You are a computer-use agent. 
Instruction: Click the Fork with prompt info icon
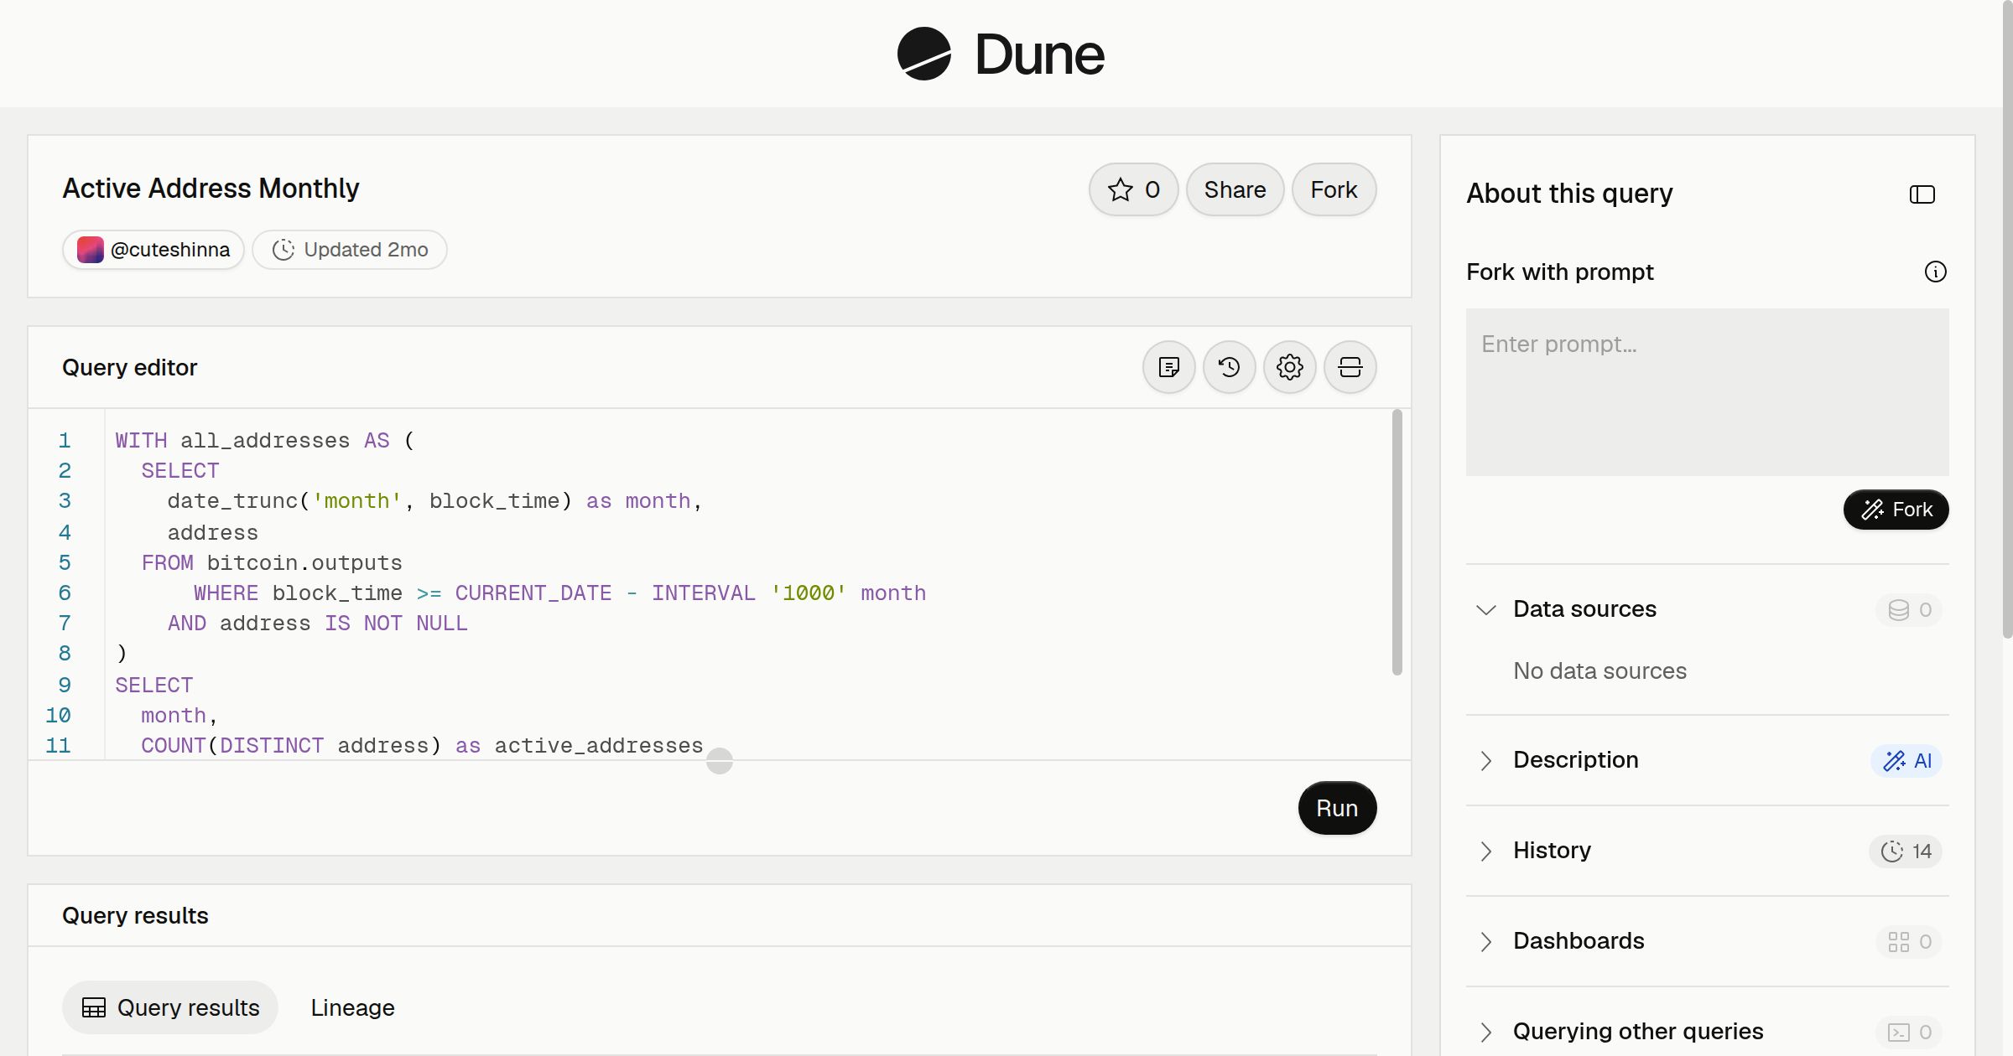tap(1935, 272)
